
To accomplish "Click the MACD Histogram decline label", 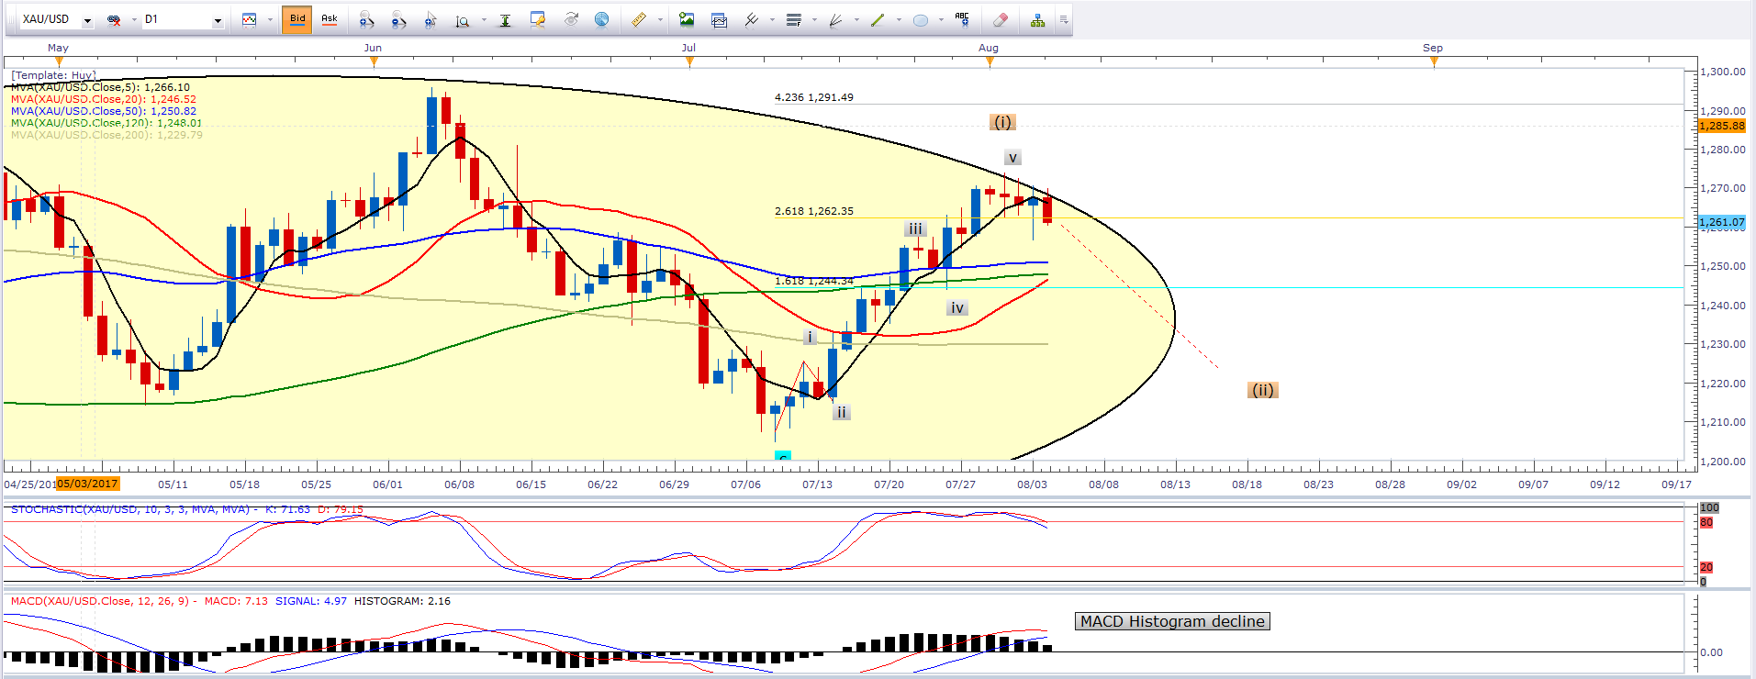I will tap(1172, 621).
